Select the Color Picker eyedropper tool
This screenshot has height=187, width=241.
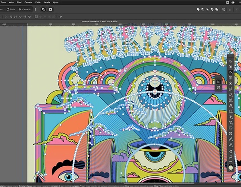point(231,145)
